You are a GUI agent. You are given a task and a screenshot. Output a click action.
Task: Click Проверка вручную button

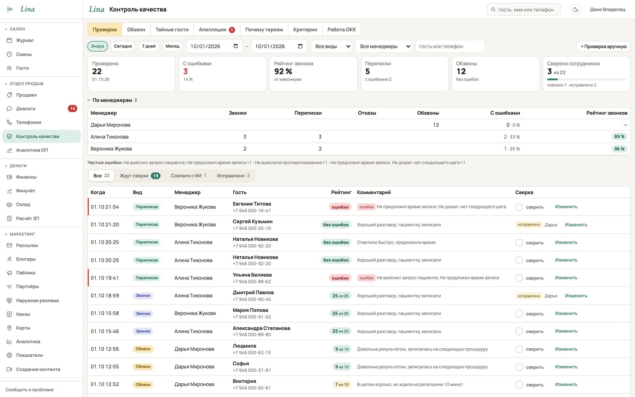(604, 46)
